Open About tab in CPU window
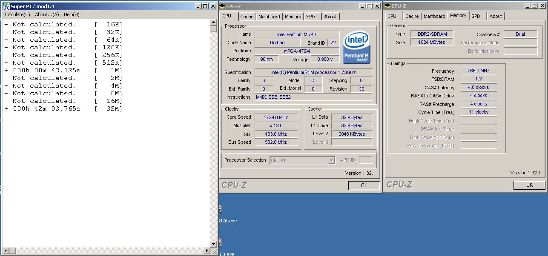Image resolution: width=548 pixels, height=256 pixels. point(330,17)
